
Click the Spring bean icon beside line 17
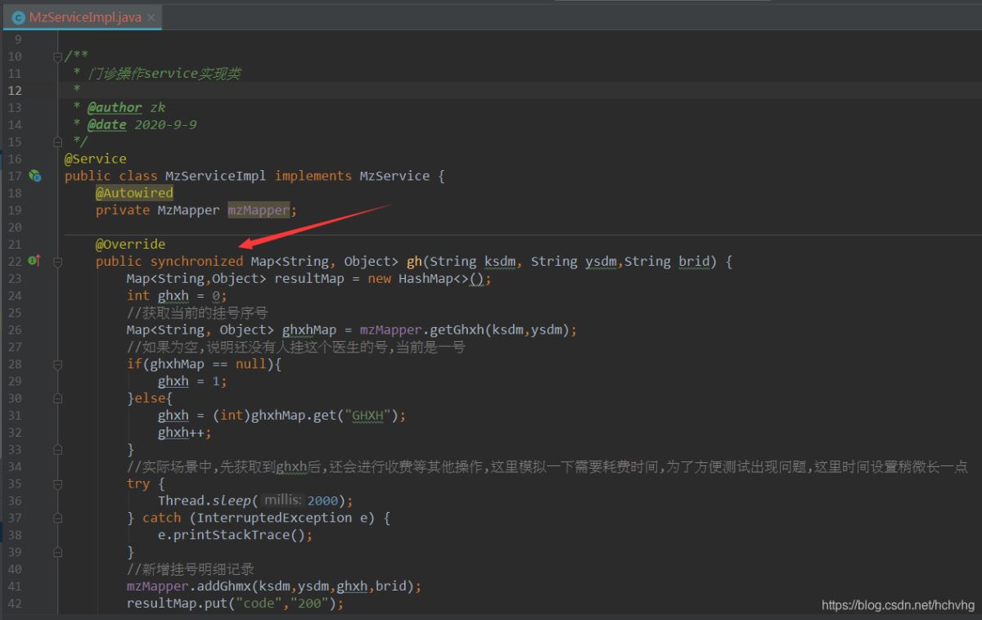click(35, 175)
